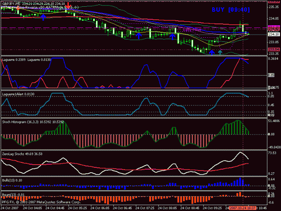Image resolution: width=281 pixels, height=211 pixels.
Task: Click the 24 Oct 04:45 time label
Action: (55, 208)
